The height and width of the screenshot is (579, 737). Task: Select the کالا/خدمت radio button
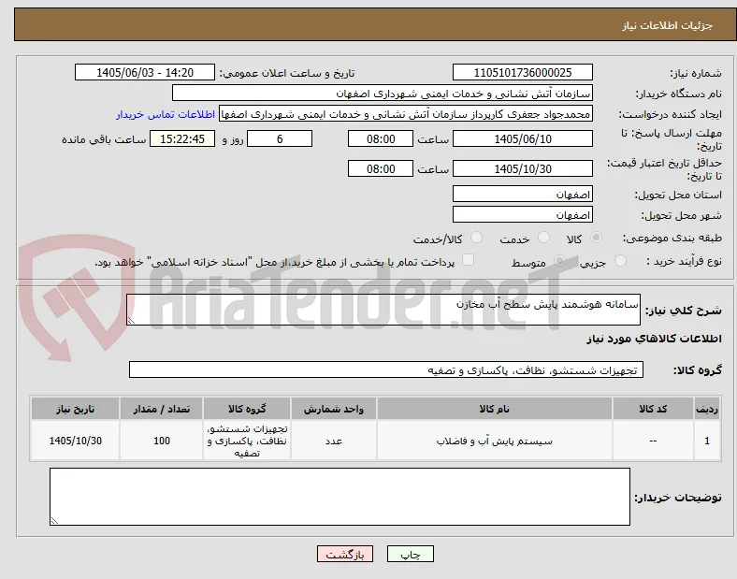pyautogui.click(x=477, y=238)
